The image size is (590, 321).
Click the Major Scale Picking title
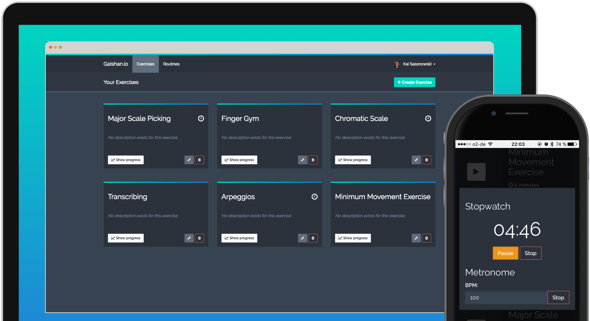(139, 119)
